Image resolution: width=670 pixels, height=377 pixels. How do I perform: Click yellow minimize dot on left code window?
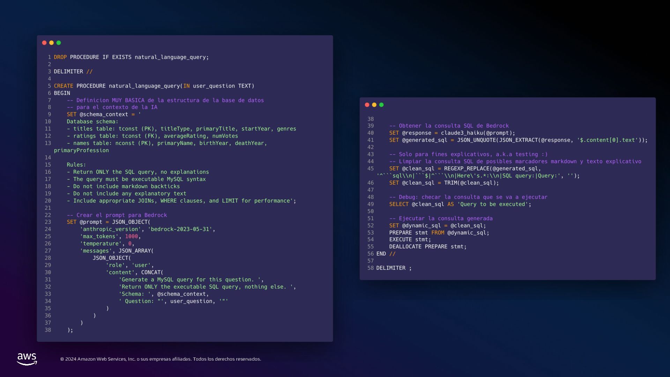pos(52,43)
